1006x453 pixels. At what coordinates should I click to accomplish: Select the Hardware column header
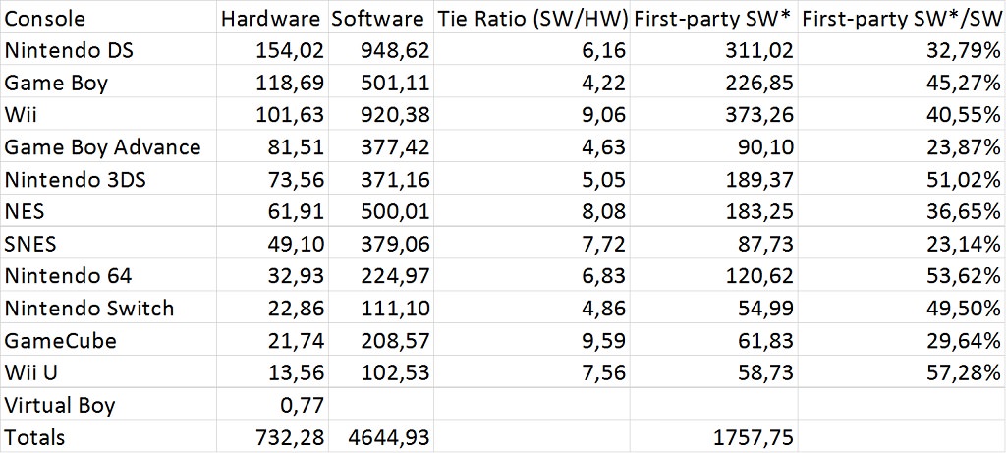point(271,18)
